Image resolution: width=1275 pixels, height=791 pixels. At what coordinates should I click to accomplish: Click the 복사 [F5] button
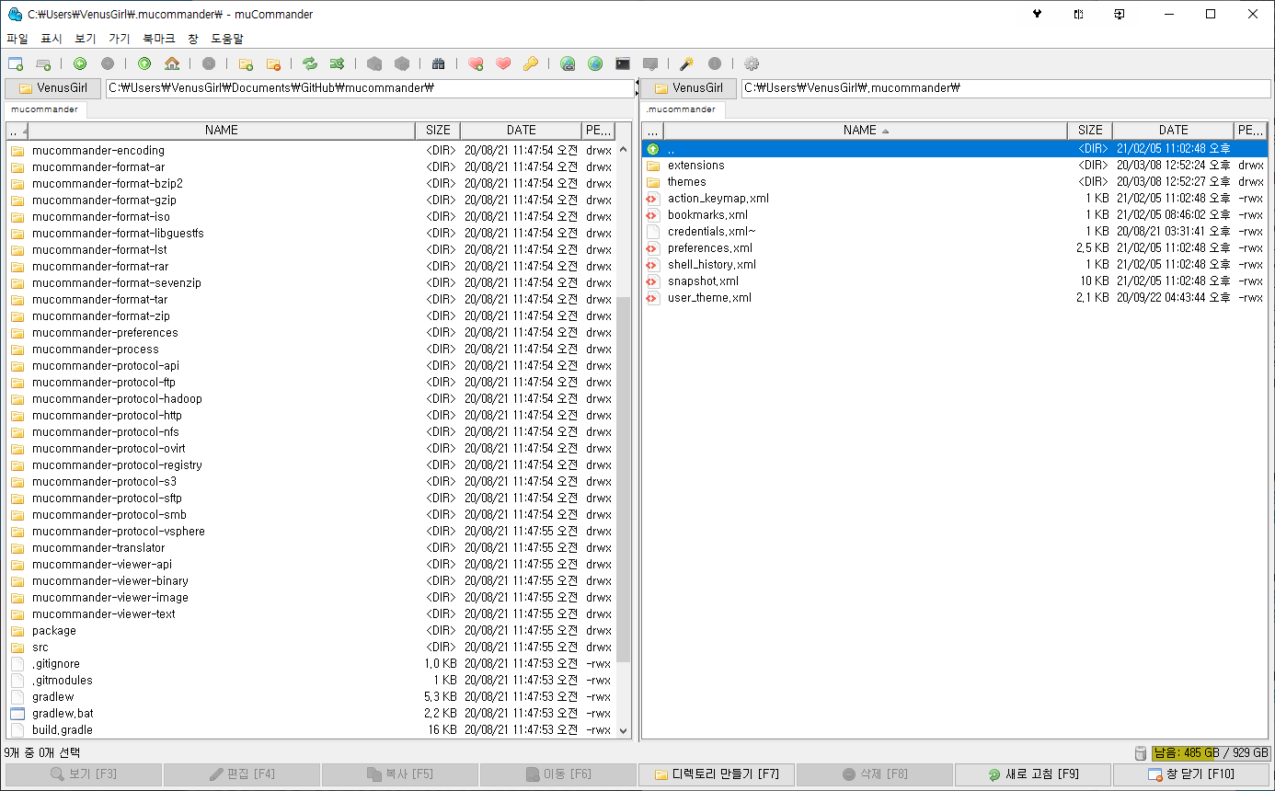pyautogui.click(x=400, y=774)
